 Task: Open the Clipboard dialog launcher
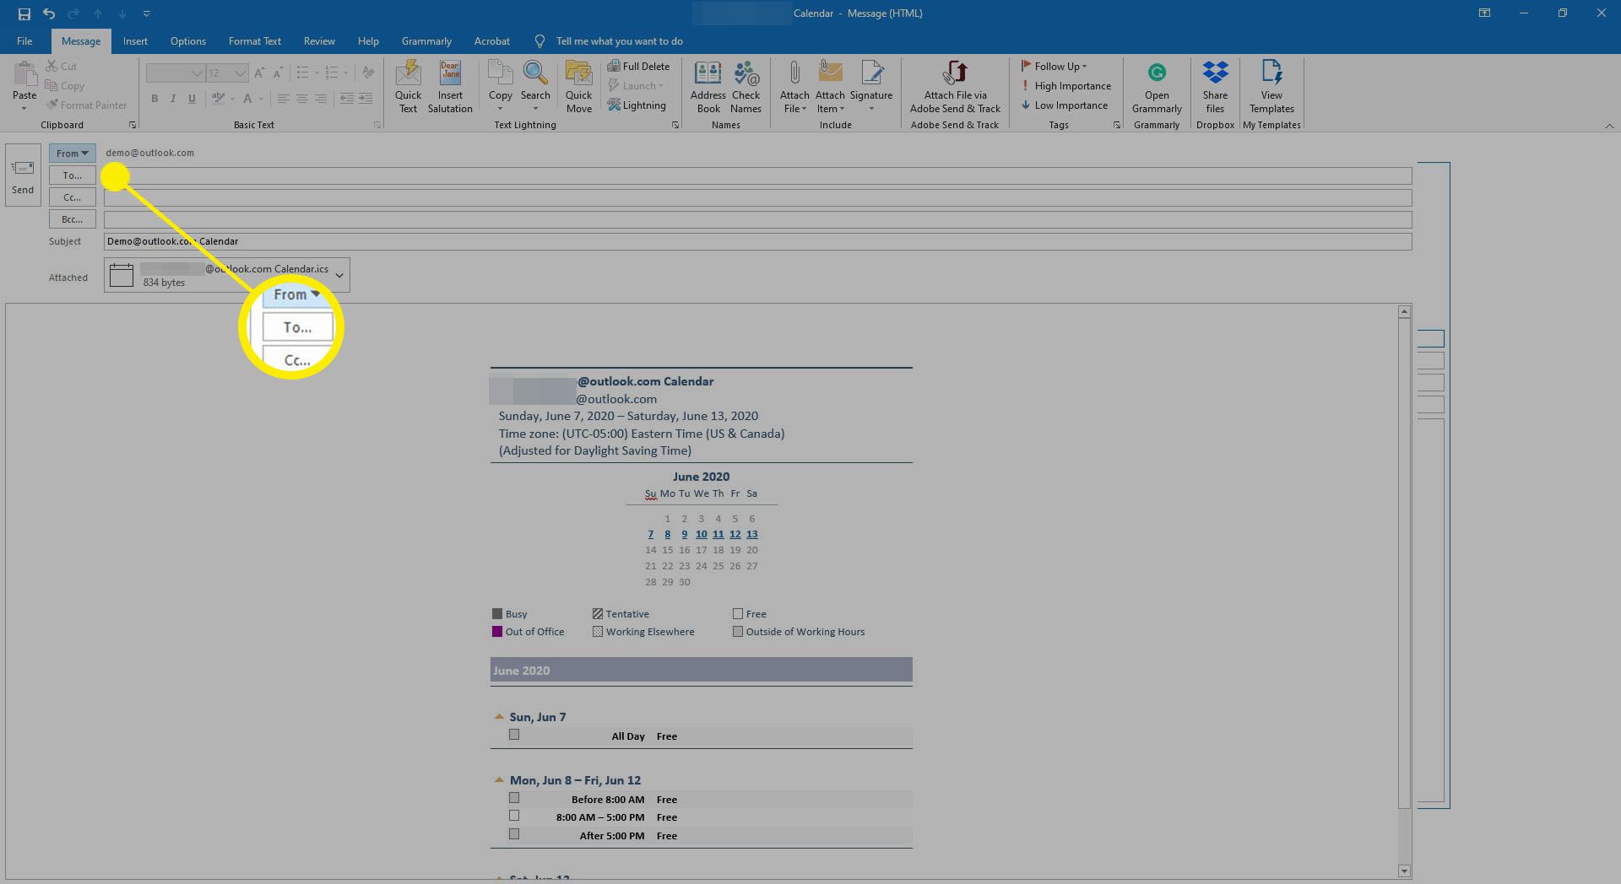[x=133, y=125]
